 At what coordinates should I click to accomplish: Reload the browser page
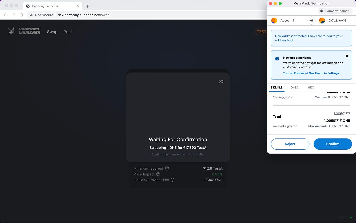[x=21, y=15]
